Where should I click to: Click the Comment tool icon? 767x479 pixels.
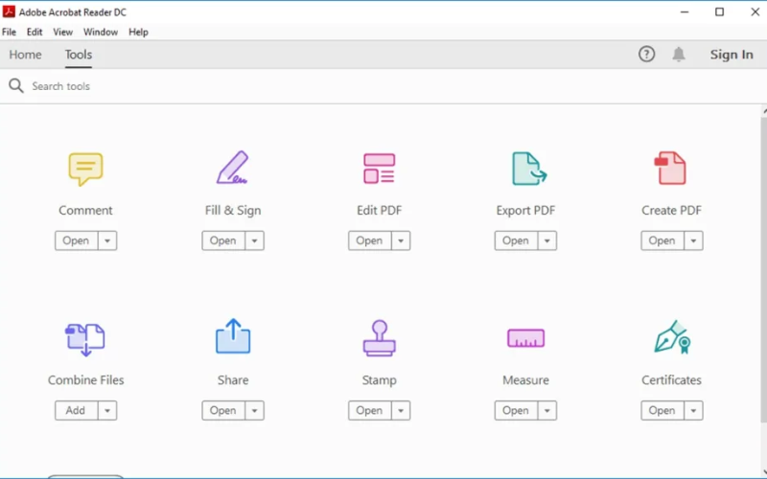coord(85,169)
